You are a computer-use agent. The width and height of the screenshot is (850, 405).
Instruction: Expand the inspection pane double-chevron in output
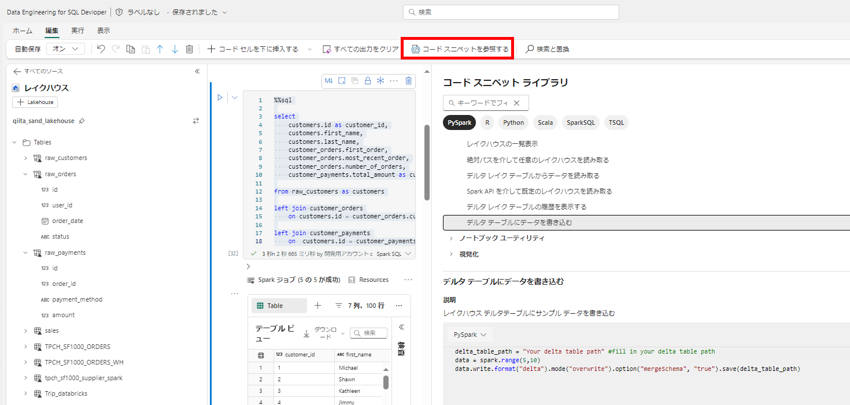[401, 327]
